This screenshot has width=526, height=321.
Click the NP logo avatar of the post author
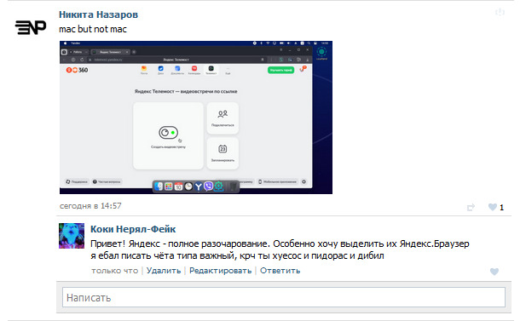31,27
